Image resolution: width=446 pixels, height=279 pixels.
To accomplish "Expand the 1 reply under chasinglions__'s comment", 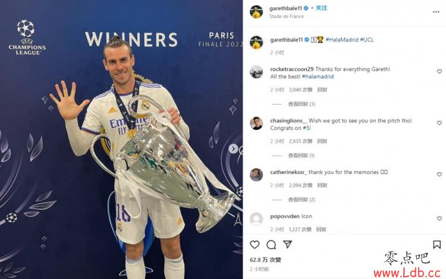I will click(x=301, y=156).
